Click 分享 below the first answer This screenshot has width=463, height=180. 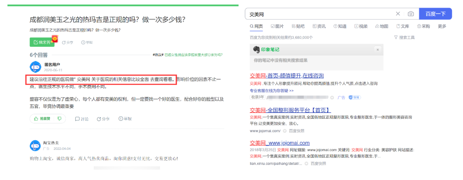tap(104, 119)
